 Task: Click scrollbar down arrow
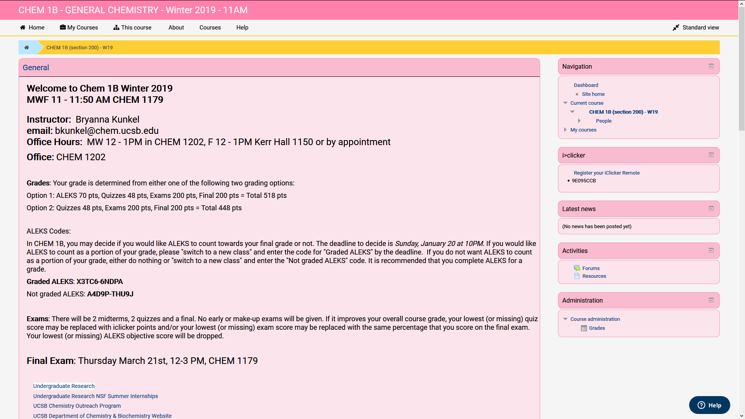pos(742,416)
